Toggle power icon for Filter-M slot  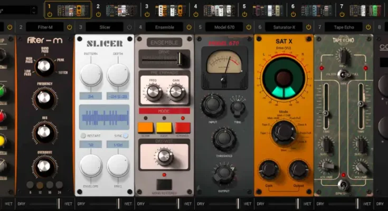pos(69,27)
